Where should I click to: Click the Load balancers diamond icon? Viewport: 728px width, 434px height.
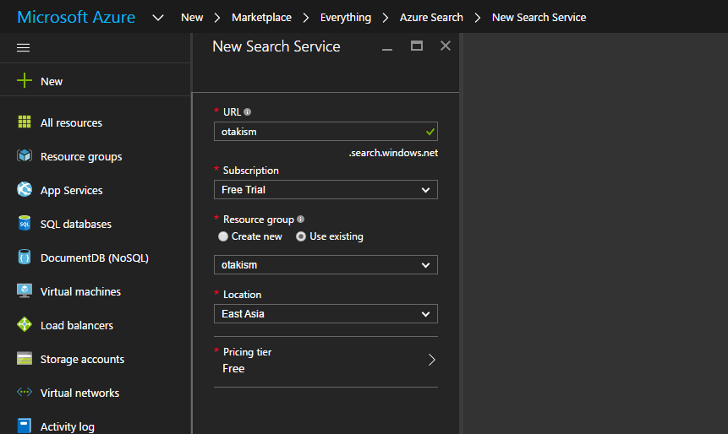point(25,325)
